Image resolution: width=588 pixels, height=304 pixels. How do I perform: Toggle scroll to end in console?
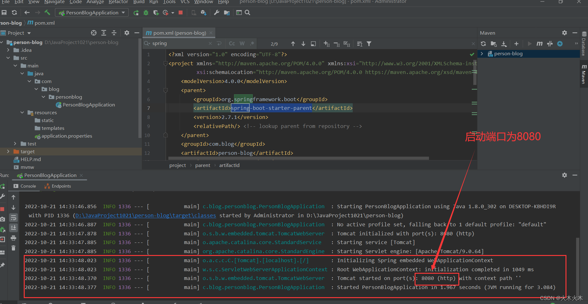tap(13, 228)
